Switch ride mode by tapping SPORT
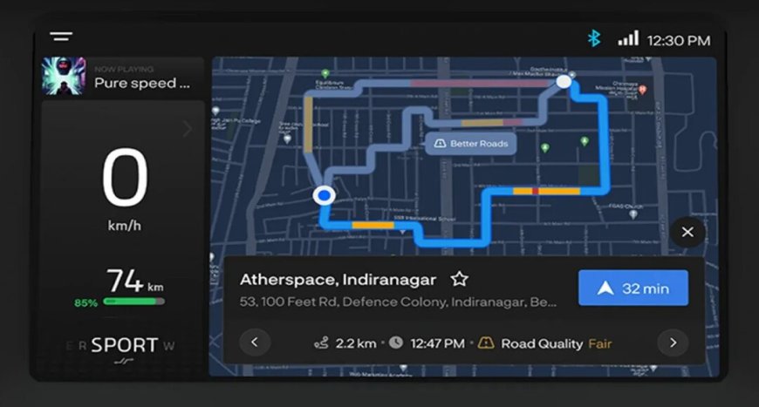 pos(124,345)
